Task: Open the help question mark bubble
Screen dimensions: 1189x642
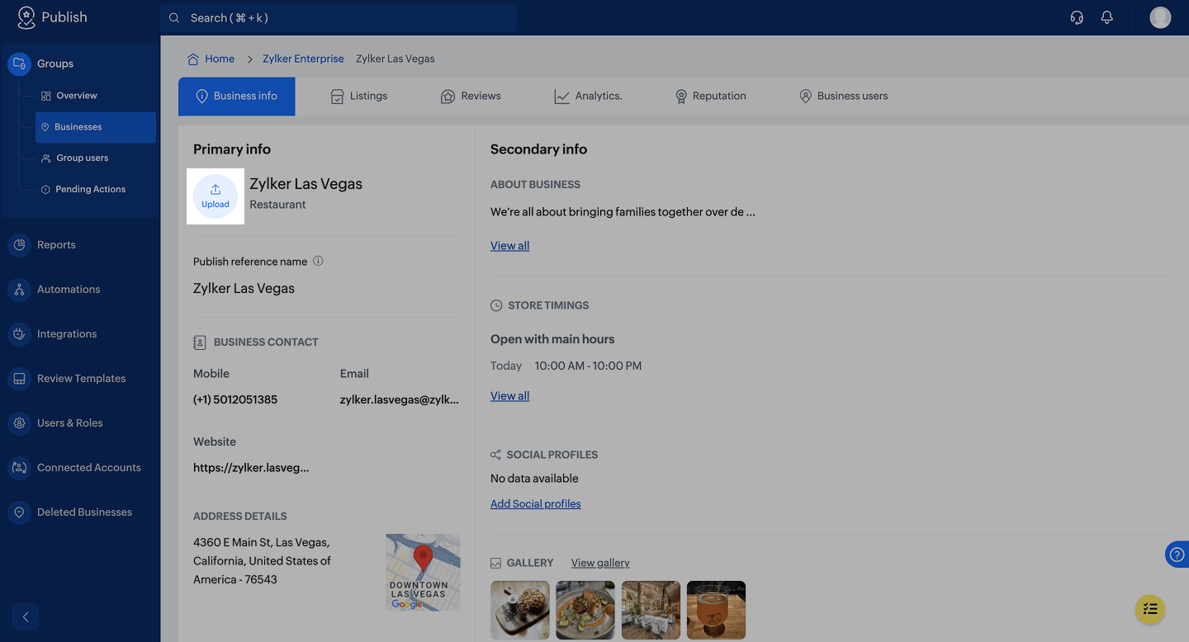Action: 1177,555
